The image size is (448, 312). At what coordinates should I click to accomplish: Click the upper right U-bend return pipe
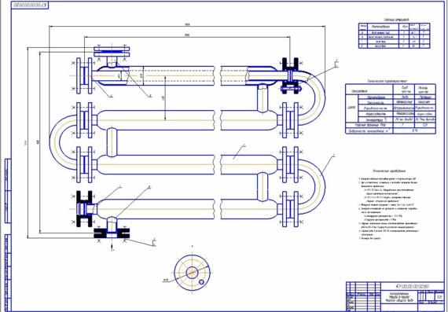pos(311,97)
